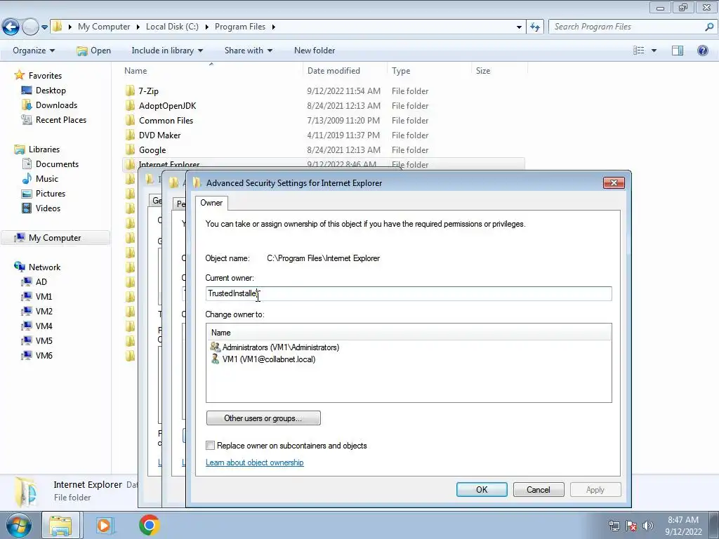This screenshot has height=539, width=719.
Task: Toggle the preview pane icon
Action: coord(678,51)
